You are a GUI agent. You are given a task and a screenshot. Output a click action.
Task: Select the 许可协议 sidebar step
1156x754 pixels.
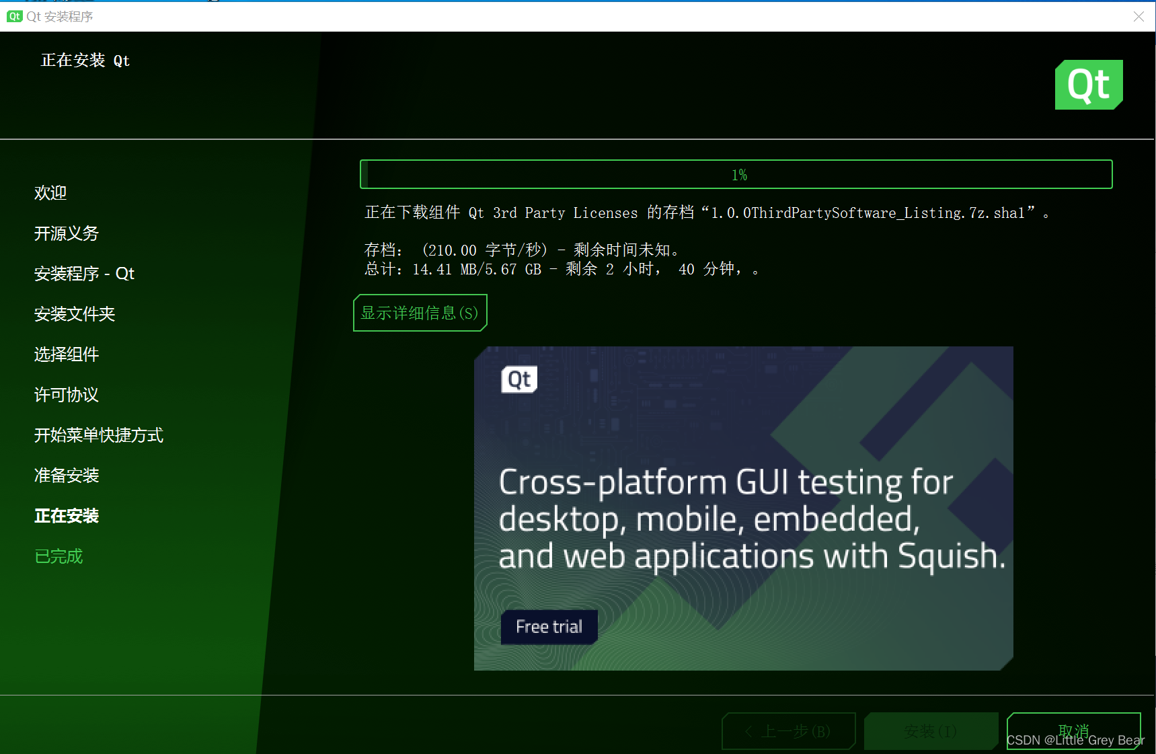[67, 395]
